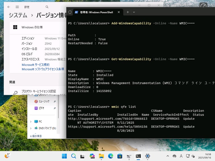Open the Windows Start menu
The height and width of the screenshot is (161, 215).
coord(64,156)
